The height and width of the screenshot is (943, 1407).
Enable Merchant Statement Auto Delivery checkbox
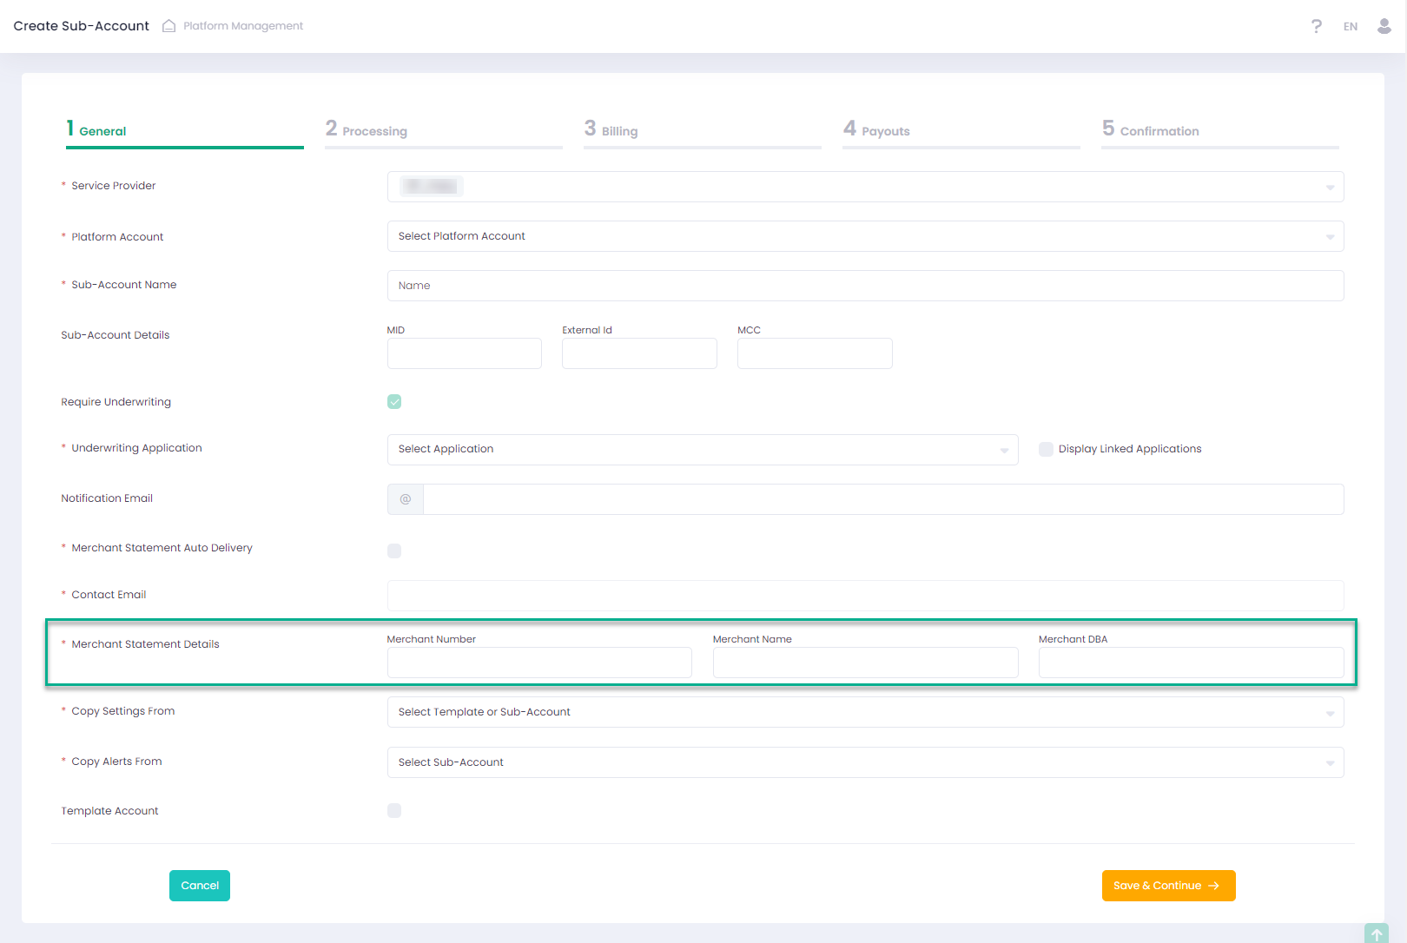tap(394, 551)
